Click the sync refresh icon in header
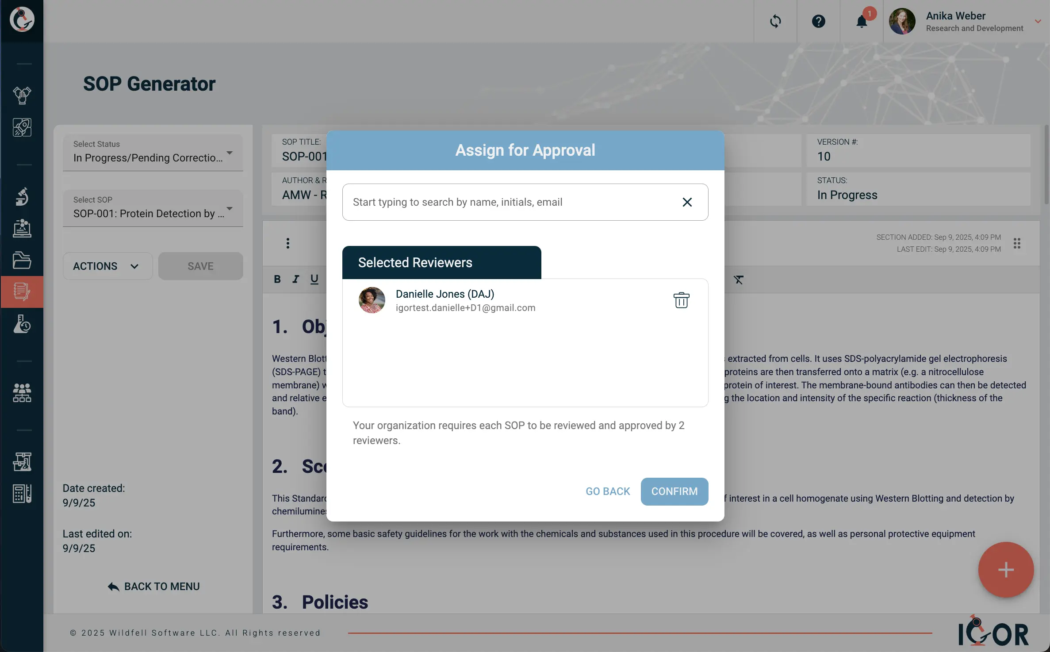This screenshot has height=652, width=1050. coord(775,21)
